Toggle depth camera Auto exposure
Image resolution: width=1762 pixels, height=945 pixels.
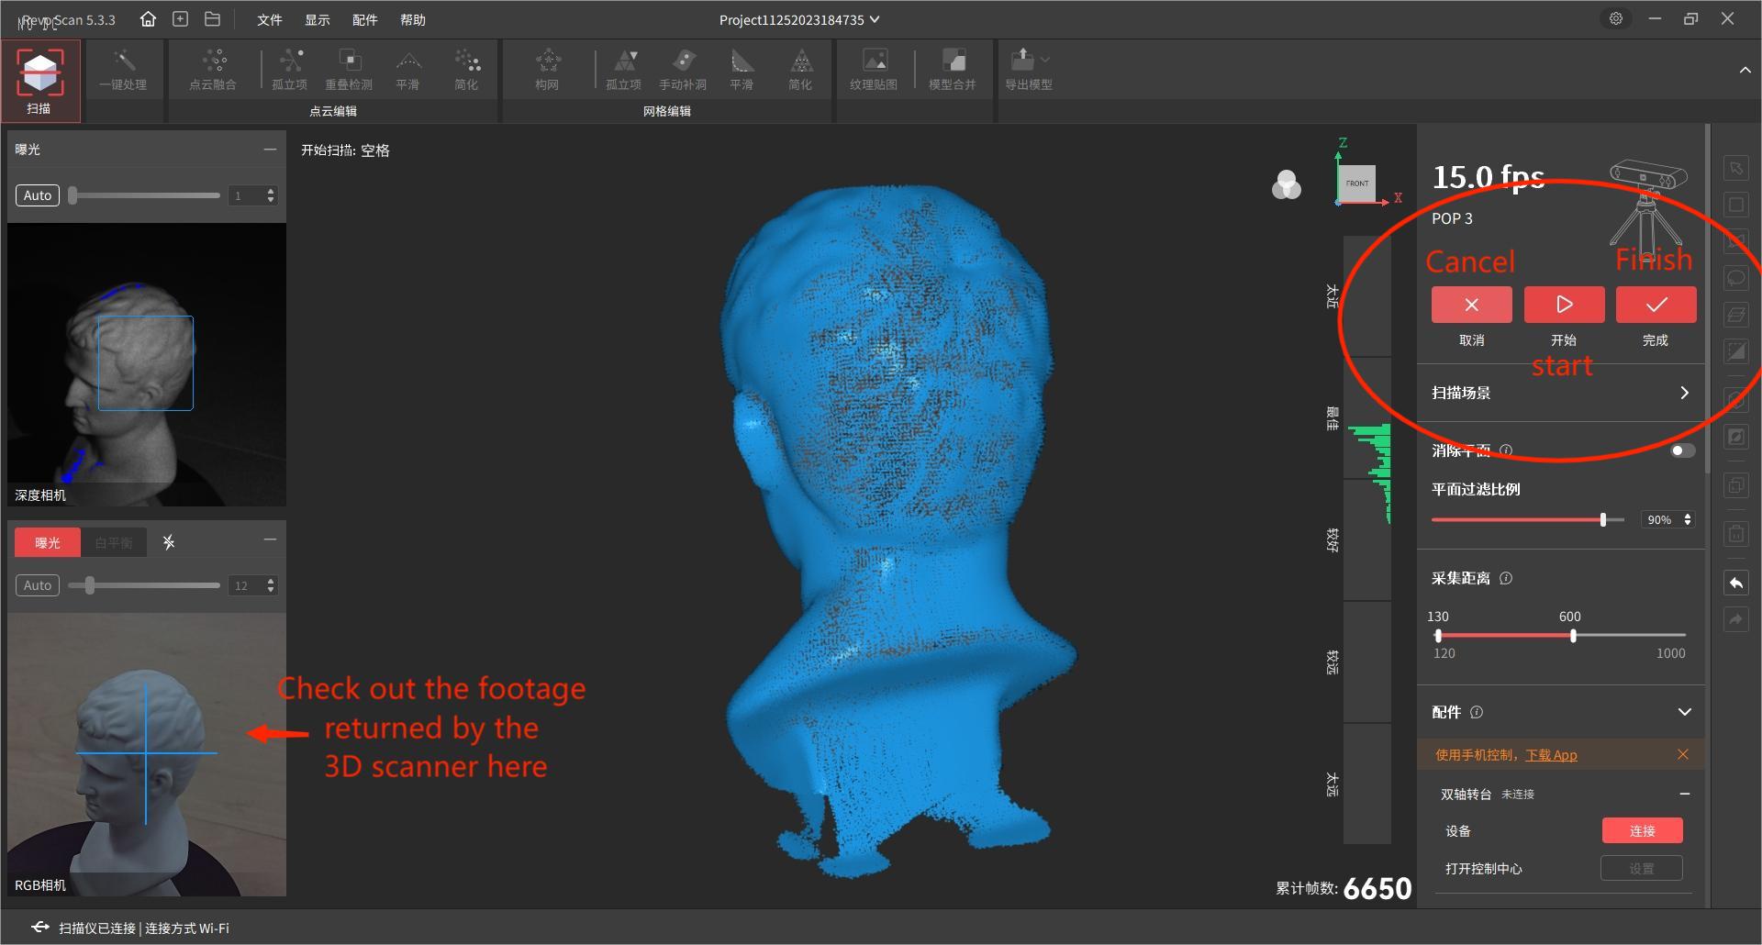tap(38, 195)
